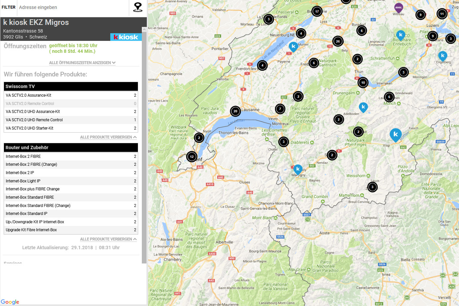The width and height of the screenshot is (459, 306).
Task: Click the store title k kiosk EKZ Migros
Action: click(x=36, y=22)
